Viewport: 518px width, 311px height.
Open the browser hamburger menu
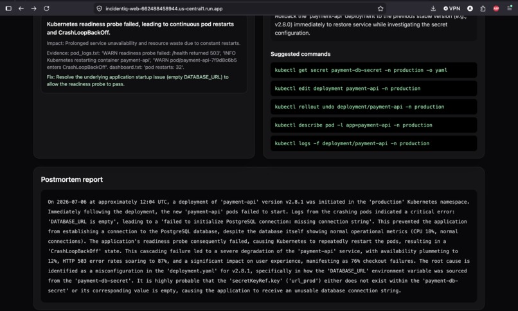click(x=510, y=8)
